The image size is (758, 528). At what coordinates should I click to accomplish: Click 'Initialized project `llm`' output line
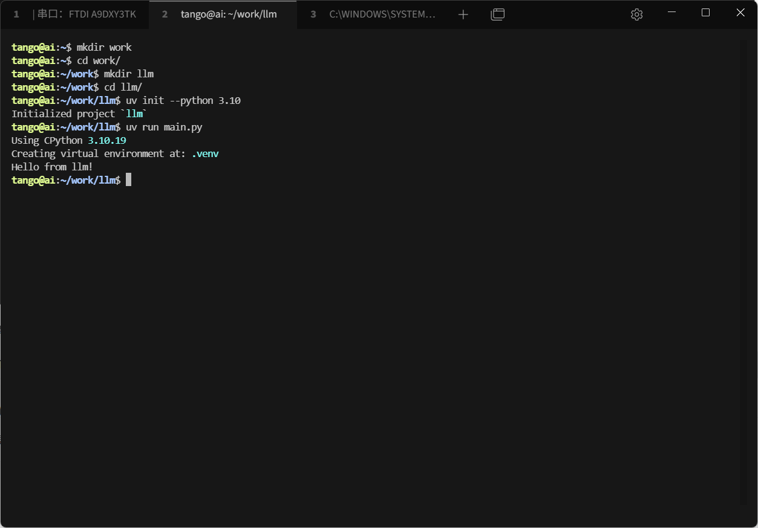click(79, 114)
